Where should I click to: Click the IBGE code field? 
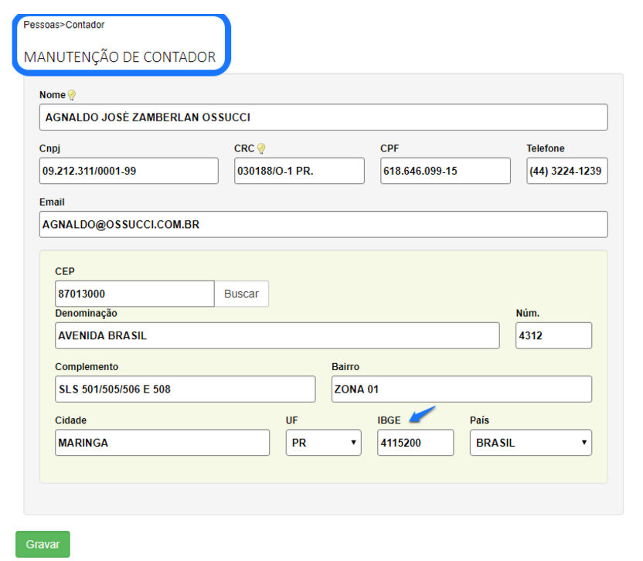pos(415,443)
